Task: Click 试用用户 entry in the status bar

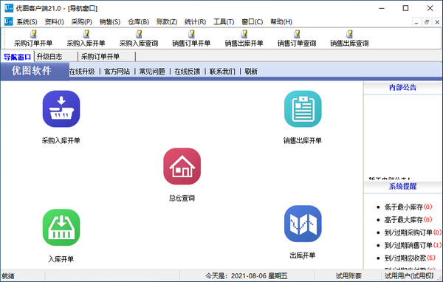Action: 409,276
